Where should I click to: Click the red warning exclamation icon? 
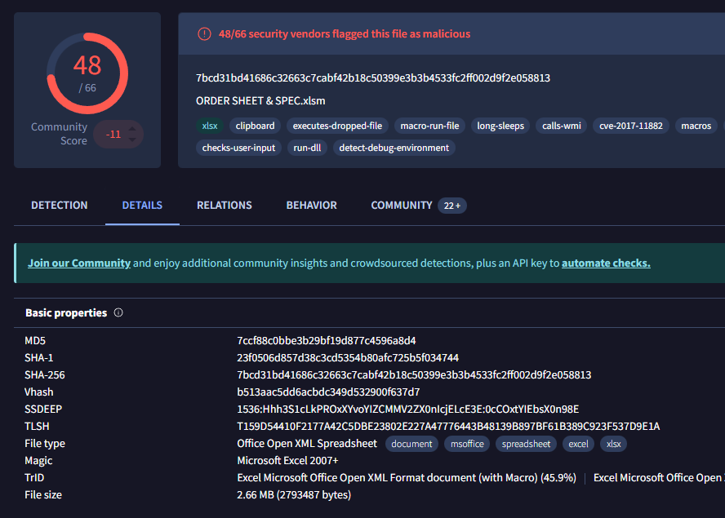point(203,33)
